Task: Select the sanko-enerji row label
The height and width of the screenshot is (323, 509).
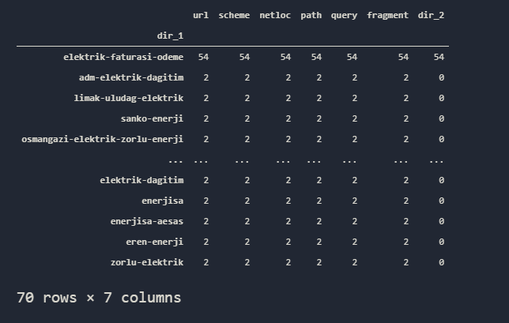Action: coord(152,118)
